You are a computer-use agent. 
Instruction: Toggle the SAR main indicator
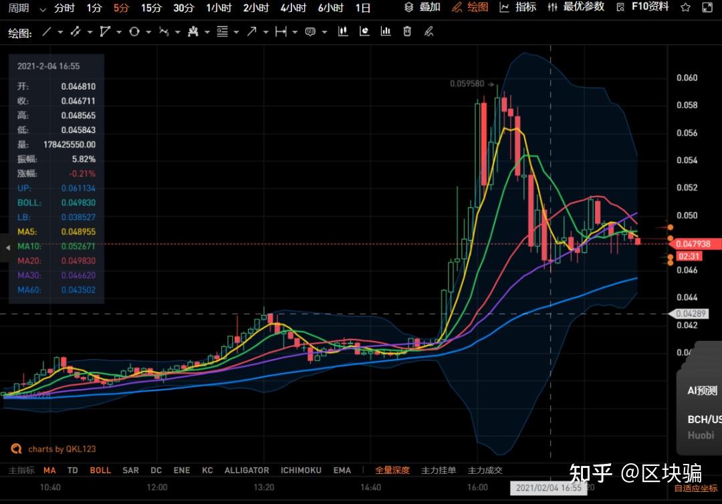point(131,471)
